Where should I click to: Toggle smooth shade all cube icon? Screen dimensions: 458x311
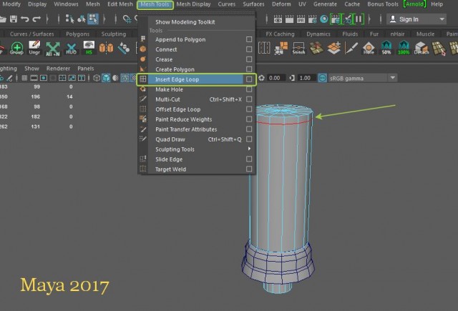click(x=106, y=78)
